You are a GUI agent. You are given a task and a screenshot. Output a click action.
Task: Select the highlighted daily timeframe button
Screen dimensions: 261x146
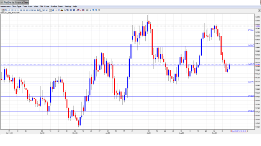tap(41, 10)
